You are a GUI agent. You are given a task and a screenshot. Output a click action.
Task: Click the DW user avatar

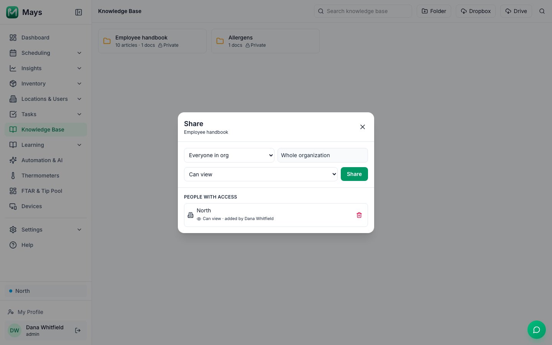15,330
